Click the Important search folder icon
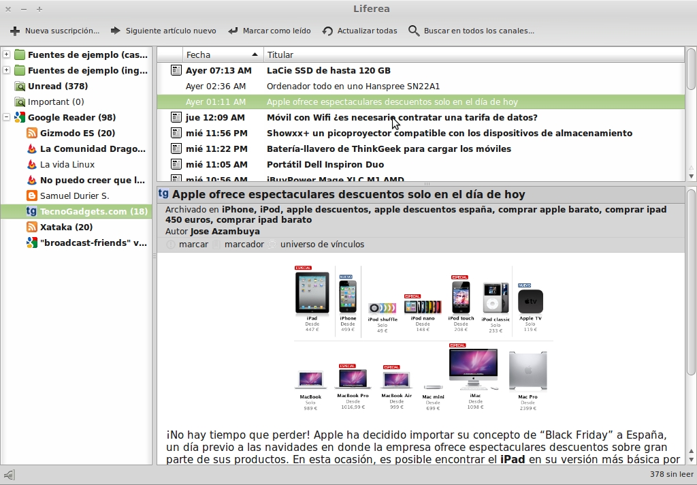This screenshot has width=697, height=485. pyautogui.click(x=20, y=102)
